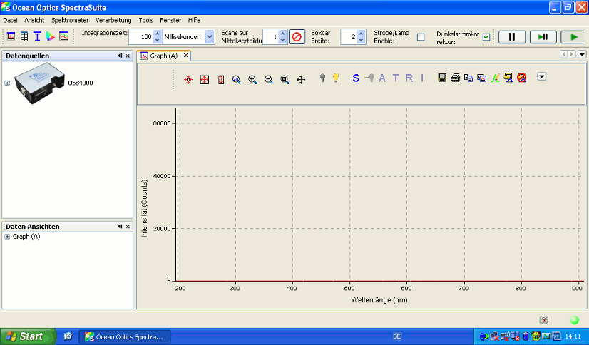Click the red stop averaging button
This screenshot has width=589, height=345.
[297, 36]
